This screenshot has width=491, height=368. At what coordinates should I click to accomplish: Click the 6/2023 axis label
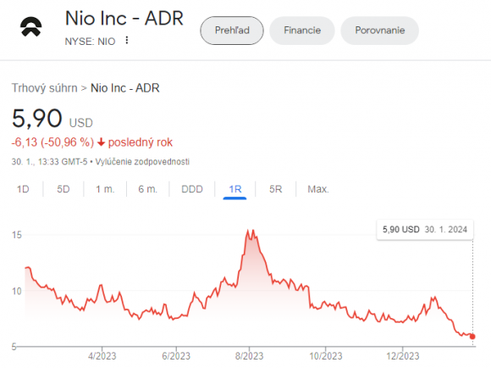coord(176,356)
